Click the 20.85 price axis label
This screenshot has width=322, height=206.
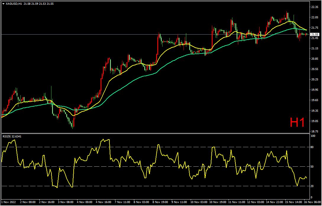315,59
